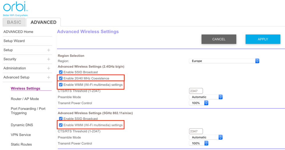Open the Region dropdown set to Europe
The width and height of the screenshot is (285, 150).
224,61
